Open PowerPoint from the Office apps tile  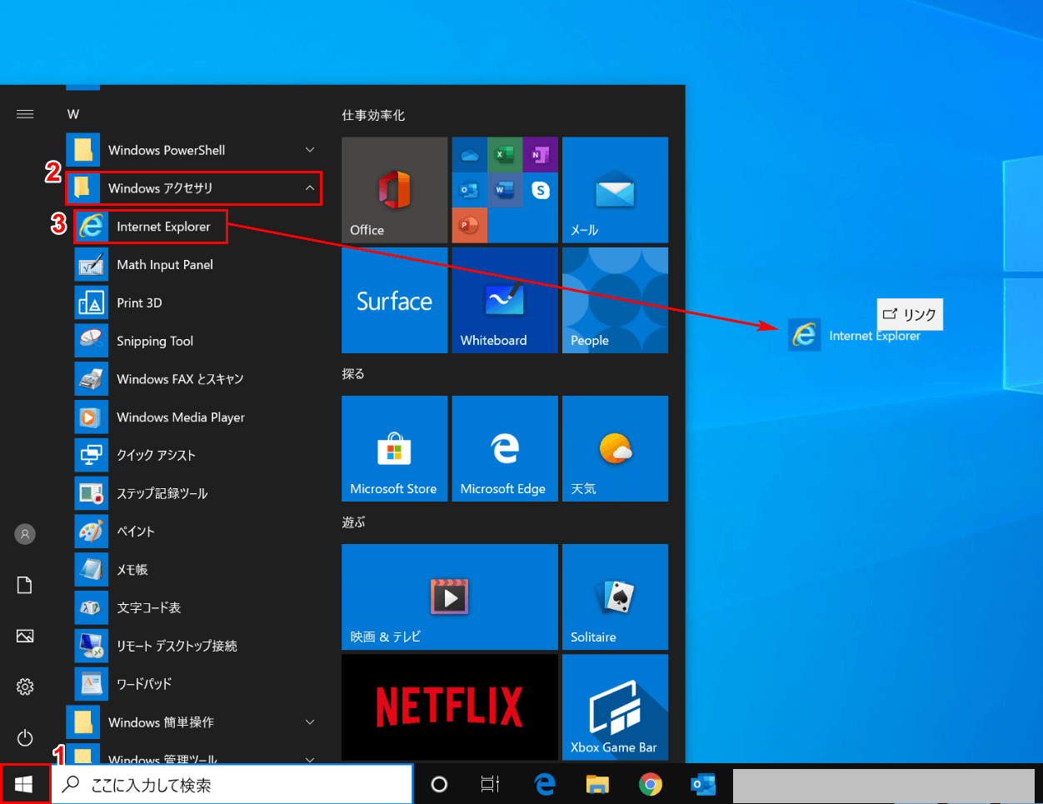pyautogui.click(x=469, y=225)
